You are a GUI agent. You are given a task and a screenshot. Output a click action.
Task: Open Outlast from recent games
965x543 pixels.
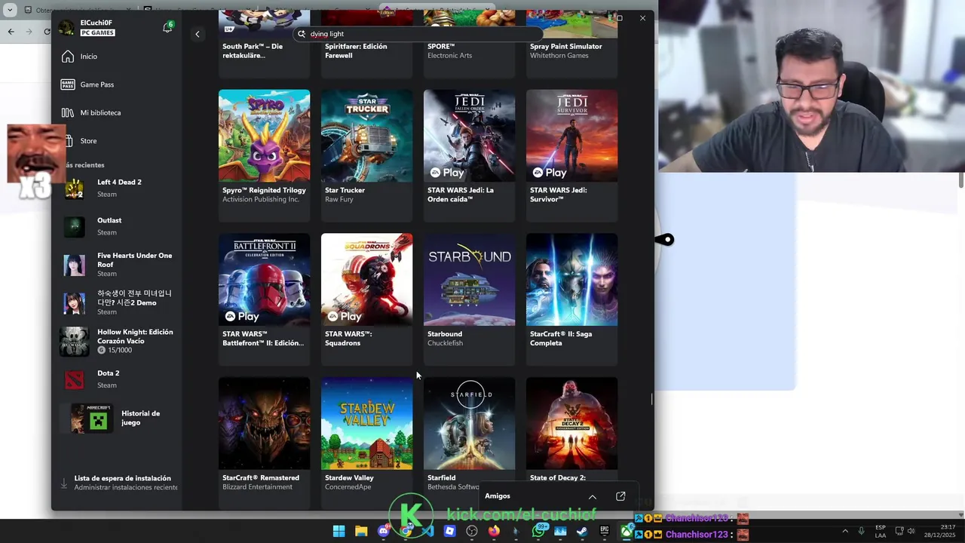[x=117, y=226]
